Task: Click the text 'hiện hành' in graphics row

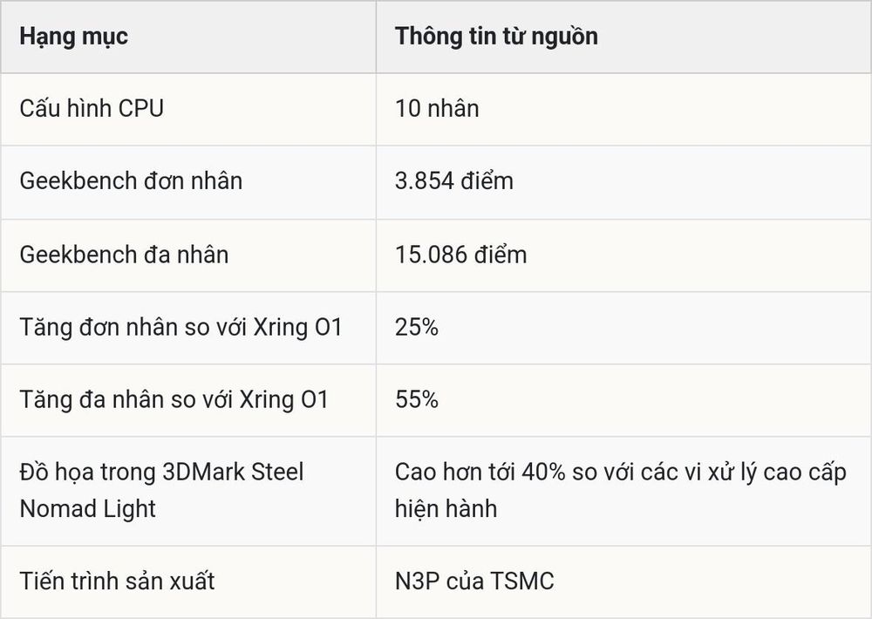Action: 446,509
